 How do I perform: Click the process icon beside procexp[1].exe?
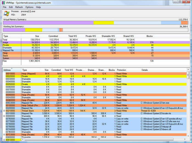[x=6, y=13]
